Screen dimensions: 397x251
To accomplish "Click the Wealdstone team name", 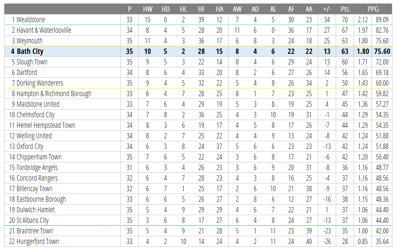I will pyautogui.click(x=31, y=19).
